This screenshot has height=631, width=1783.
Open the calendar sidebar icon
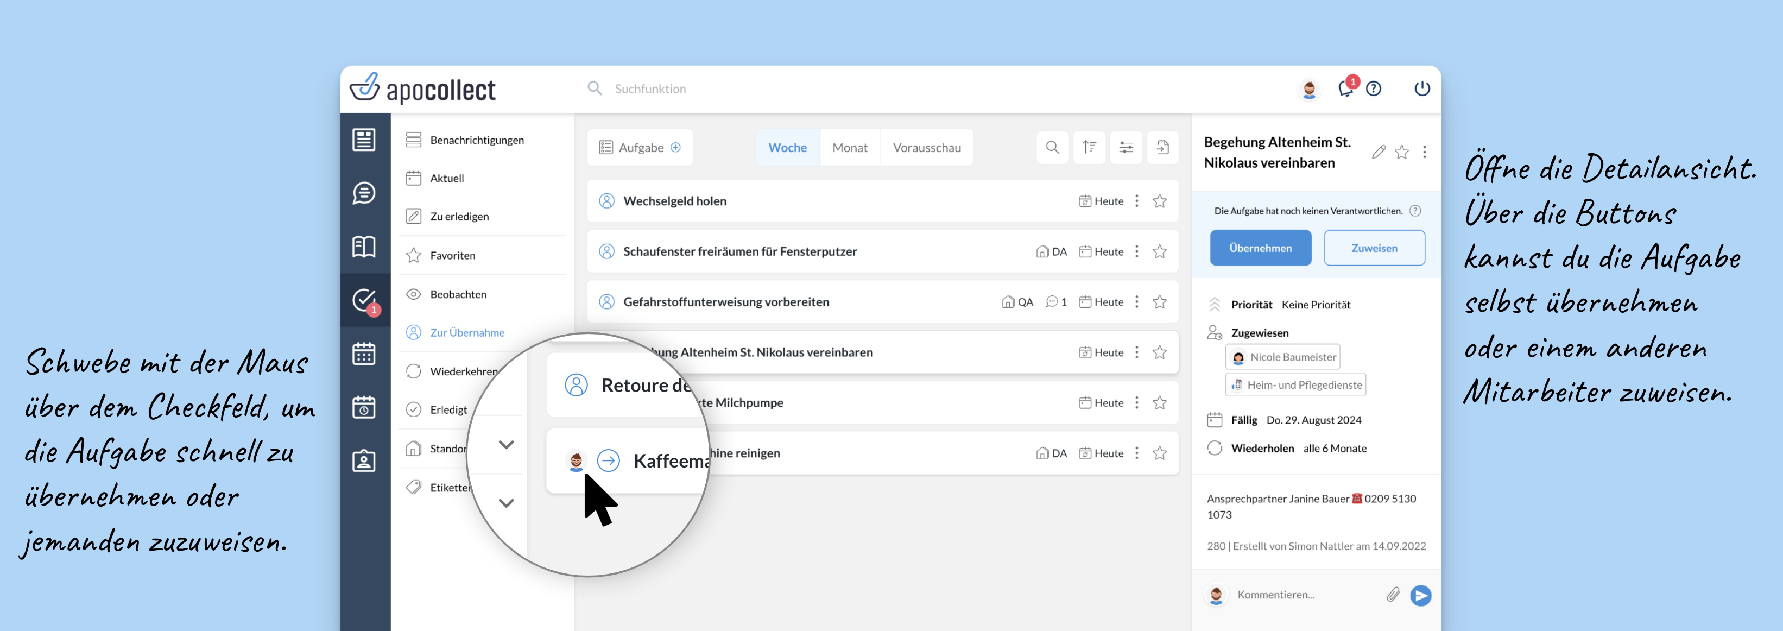pyautogui.click(x=364, y=354)
